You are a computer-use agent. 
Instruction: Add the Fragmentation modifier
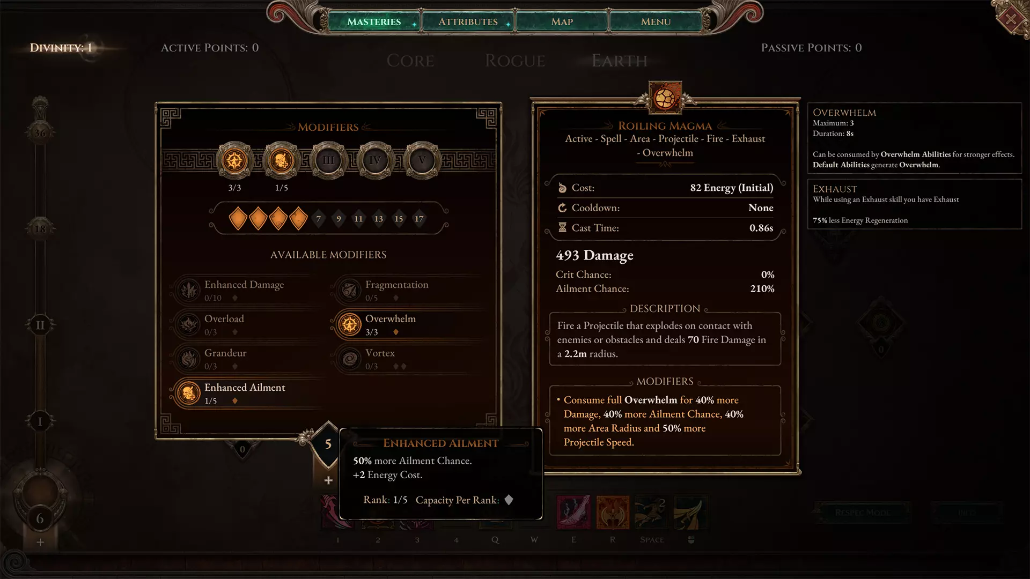(x=408, y=290)
